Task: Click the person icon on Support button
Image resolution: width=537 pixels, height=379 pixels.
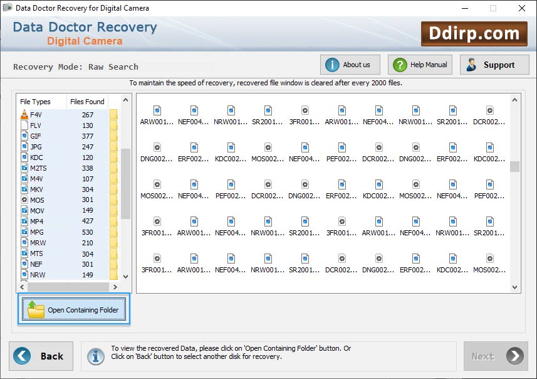Action: (x=471, y=65)
